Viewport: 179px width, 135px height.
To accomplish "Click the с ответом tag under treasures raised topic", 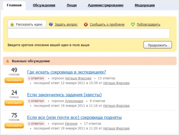I will pyautogui.click(x=36, y=124).
